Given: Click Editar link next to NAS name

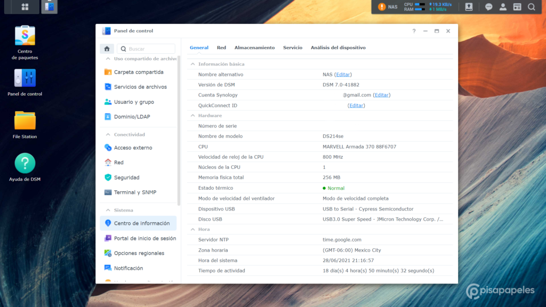Looking at the screenshot, I should [343, 75].
